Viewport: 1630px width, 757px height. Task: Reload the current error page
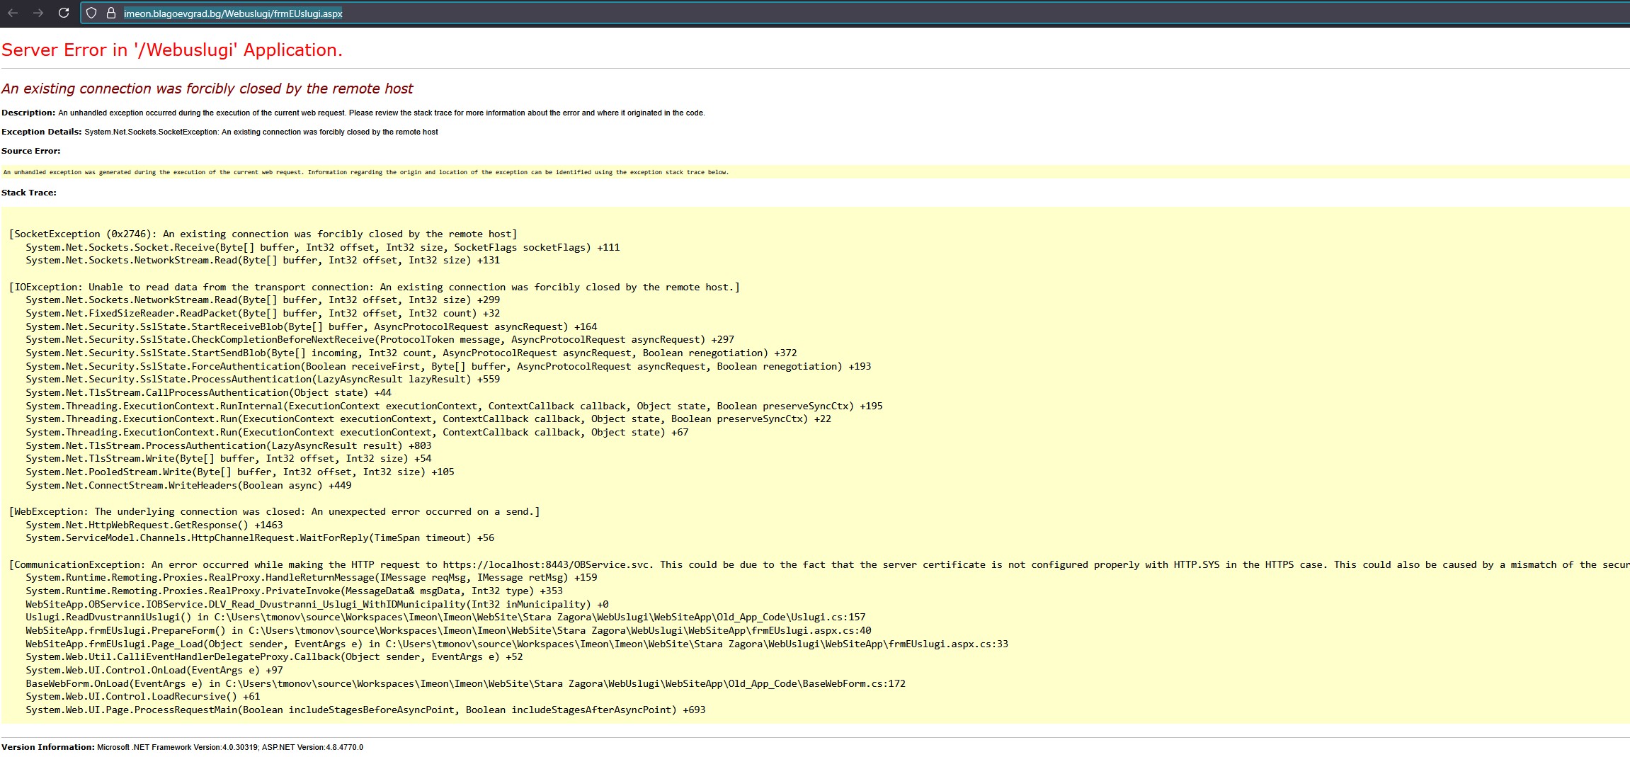[x=64, y=13]
